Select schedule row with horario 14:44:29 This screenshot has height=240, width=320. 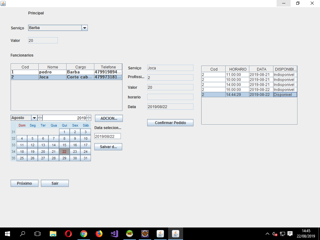pyautogui.click(x=249, y=94)
